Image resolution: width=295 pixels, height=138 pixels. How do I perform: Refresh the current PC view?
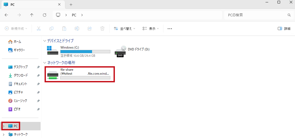click(x=45, y=15)
